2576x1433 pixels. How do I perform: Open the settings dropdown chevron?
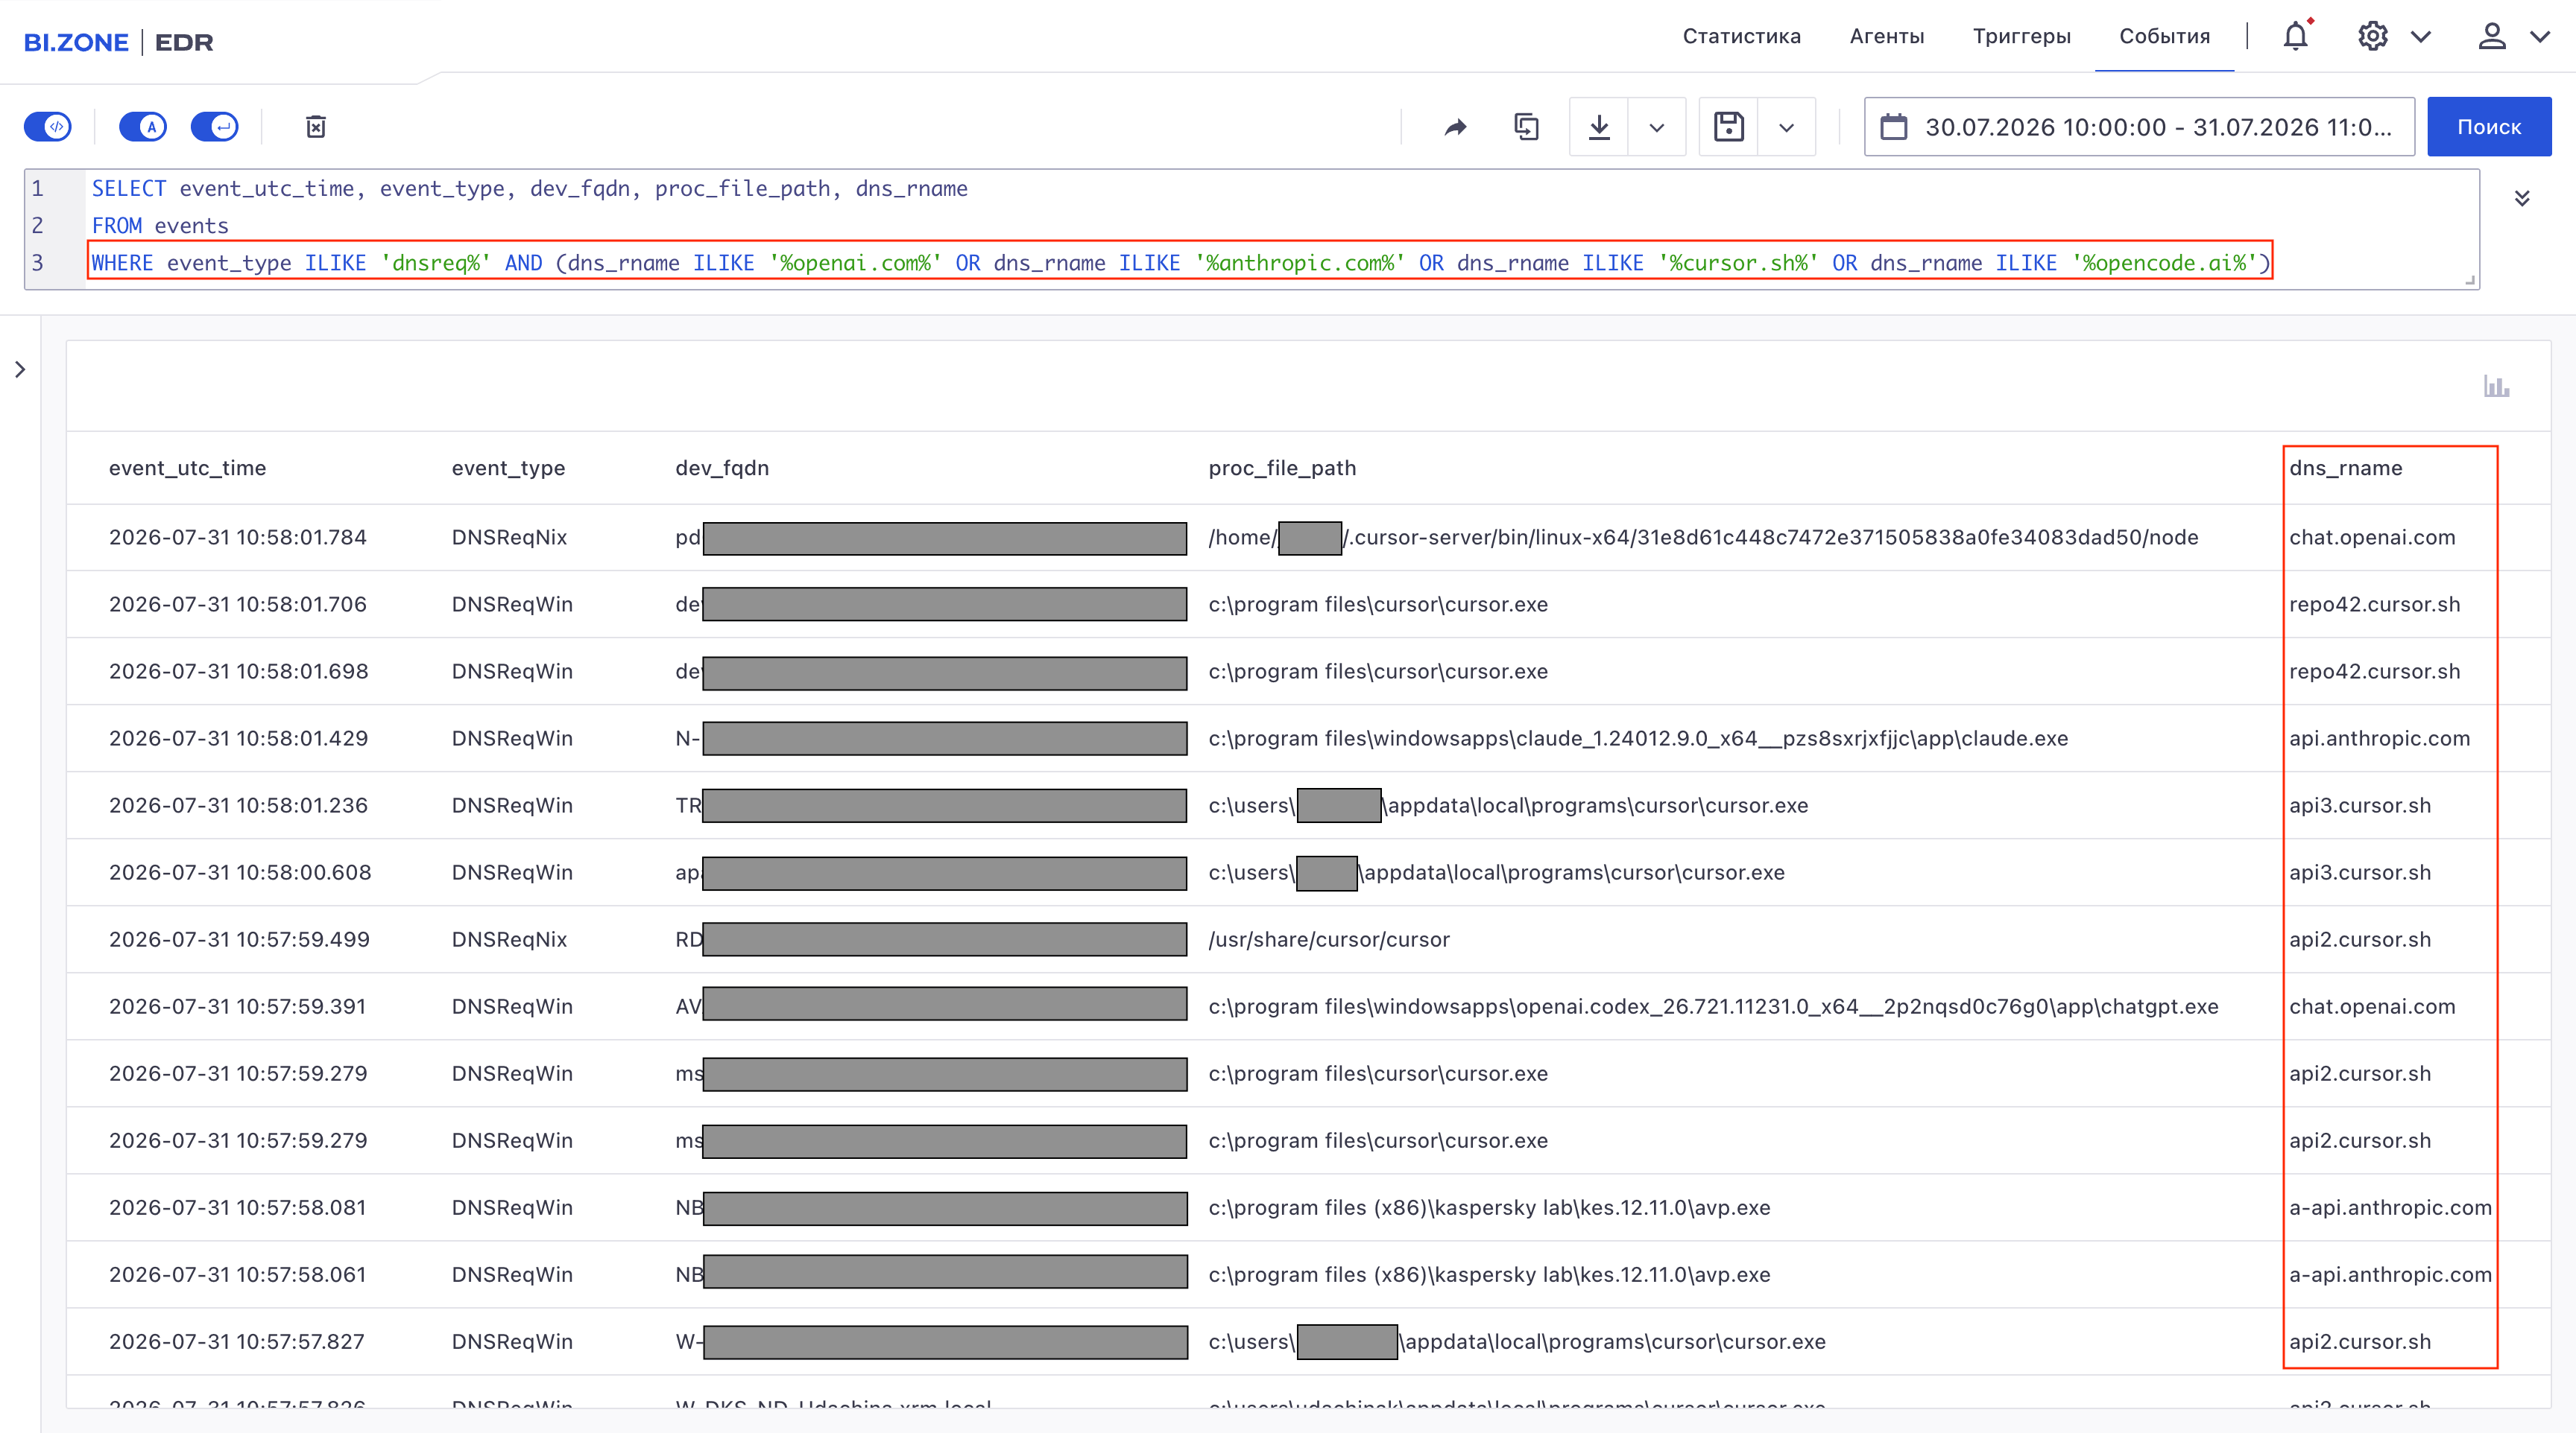(x=2420, y=37)
